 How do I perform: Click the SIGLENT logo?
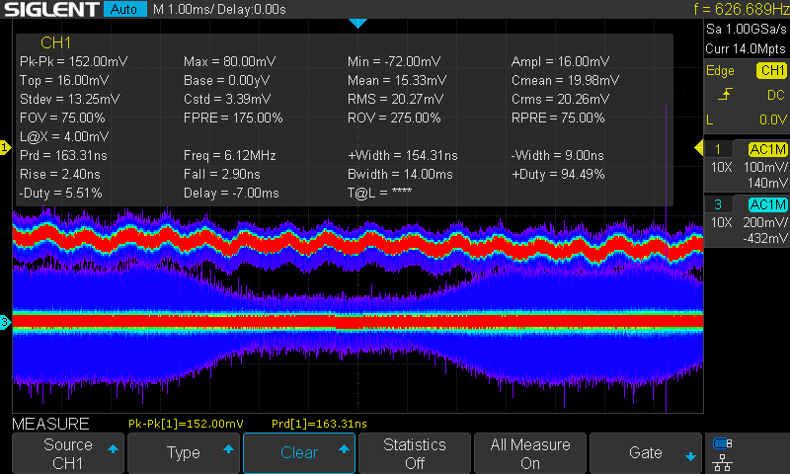pyautogui.click(x=51, y=9)
